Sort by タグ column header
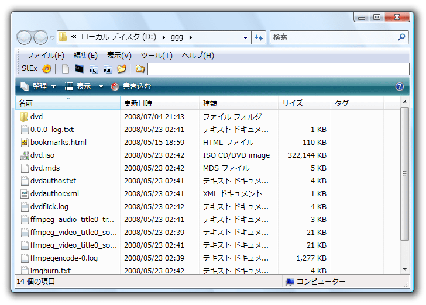 (x=358, y=103)
